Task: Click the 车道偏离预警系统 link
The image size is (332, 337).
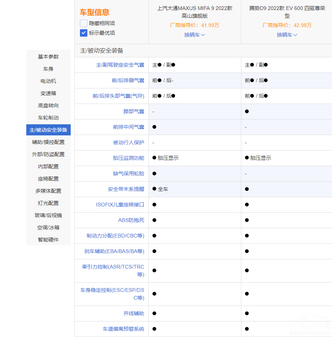Action: click(123, 329)
